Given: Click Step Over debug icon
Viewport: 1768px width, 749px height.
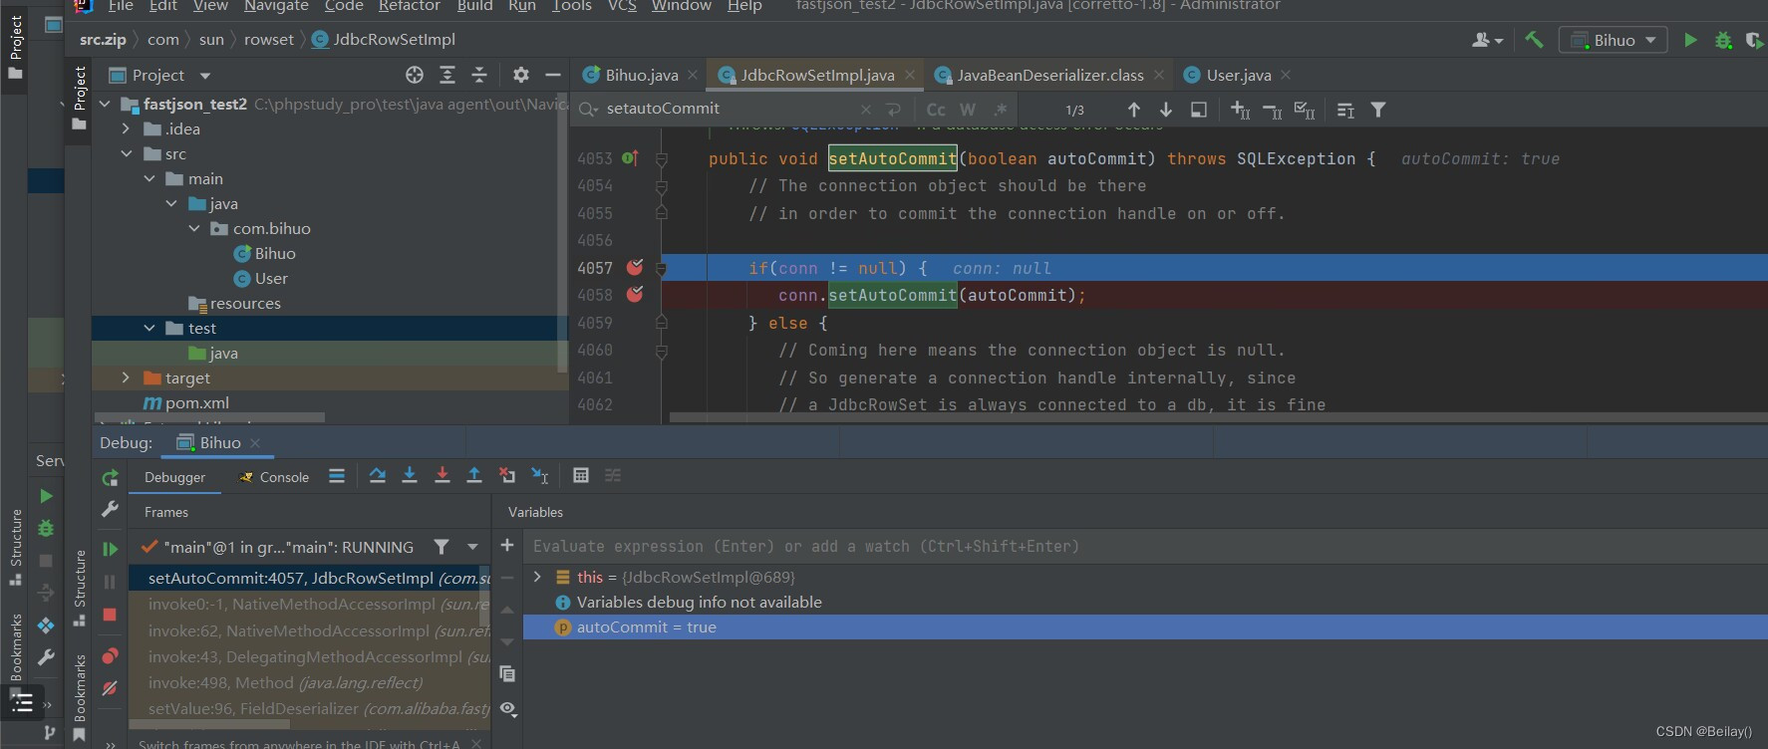Looking at the screenshot, I should (x=377, y=476).
